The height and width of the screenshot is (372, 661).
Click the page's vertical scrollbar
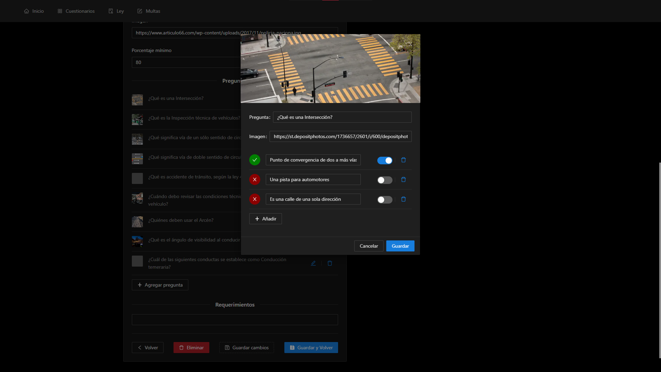pyautogui.click(x=660, y=260)
